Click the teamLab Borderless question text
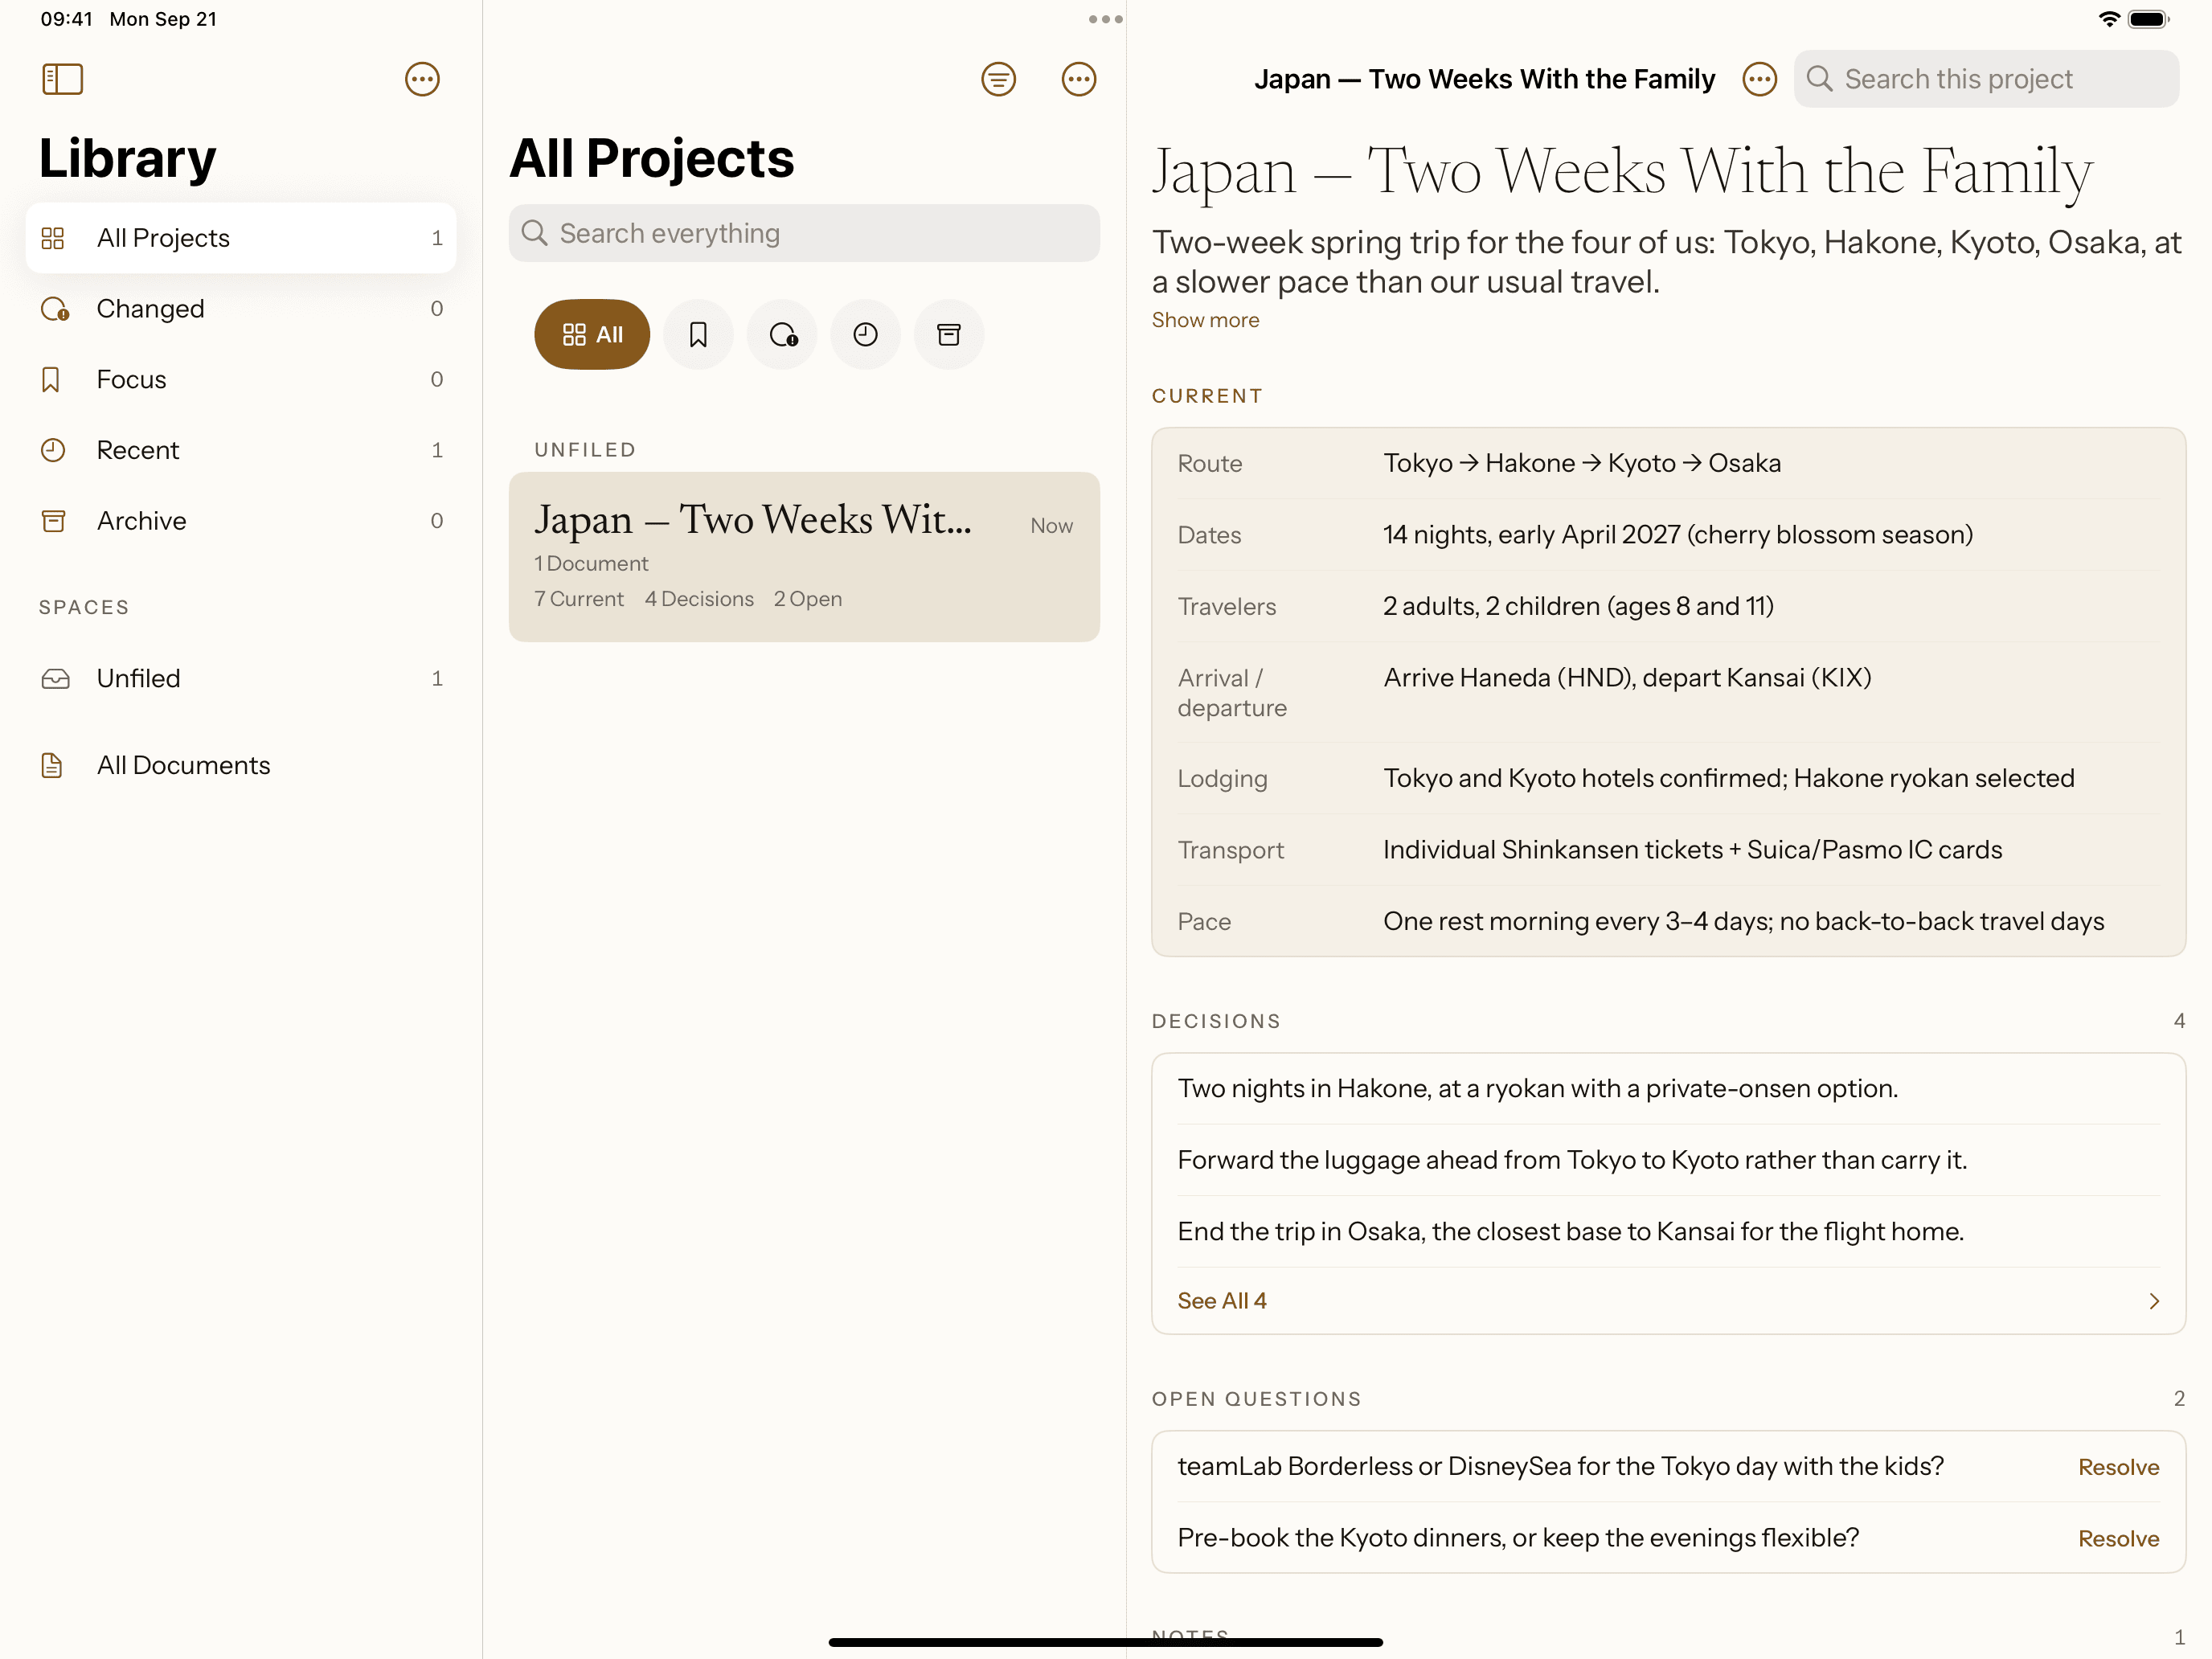Viewport: 2212px width, 1659px height. 1560,1467
